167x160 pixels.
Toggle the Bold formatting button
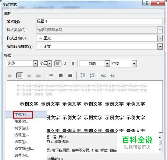click(58, 63)
